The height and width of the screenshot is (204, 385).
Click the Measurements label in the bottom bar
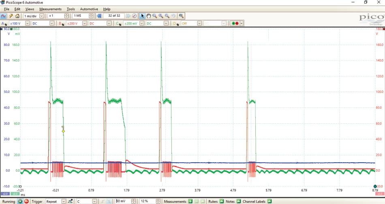175,202
